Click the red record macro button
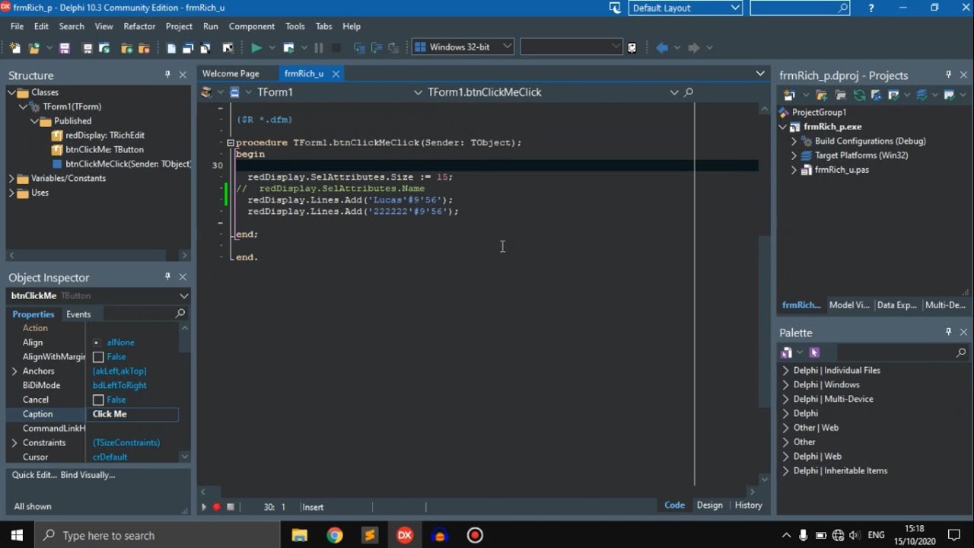Viewport: 974px width, 548px height. coord(217,507)
